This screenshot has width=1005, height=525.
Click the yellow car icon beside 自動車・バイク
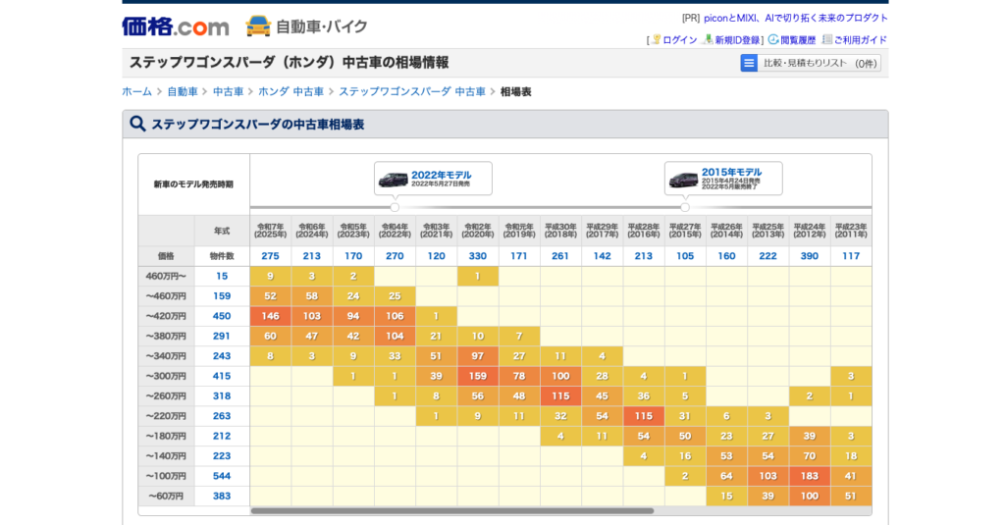(258, 26)
